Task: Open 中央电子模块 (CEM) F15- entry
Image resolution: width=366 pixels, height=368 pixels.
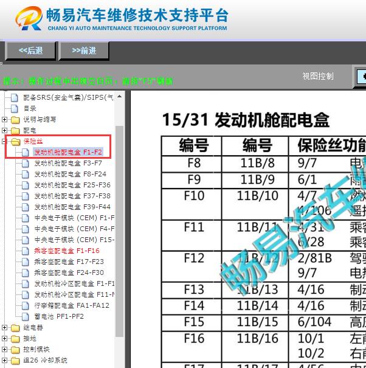Action: 74,240
